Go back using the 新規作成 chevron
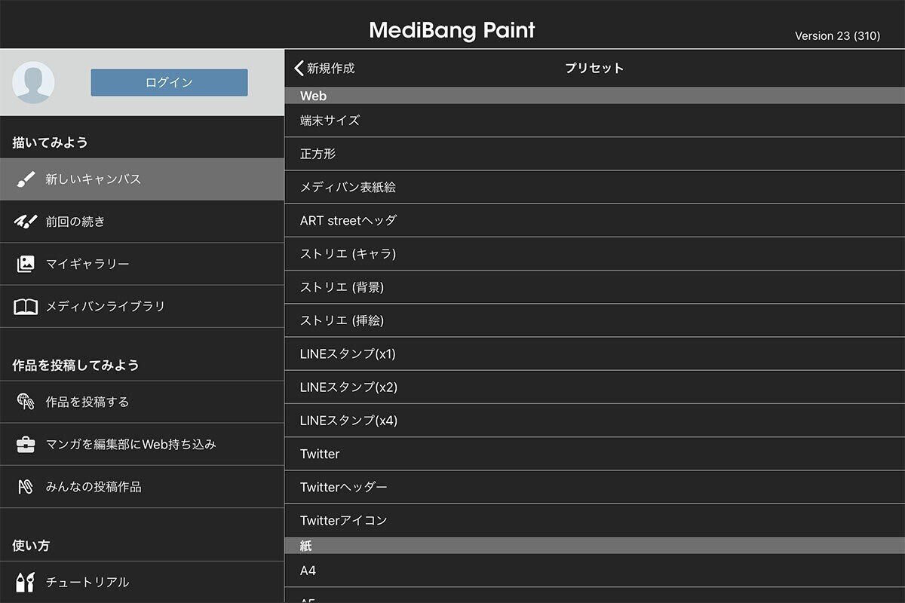 300,68
